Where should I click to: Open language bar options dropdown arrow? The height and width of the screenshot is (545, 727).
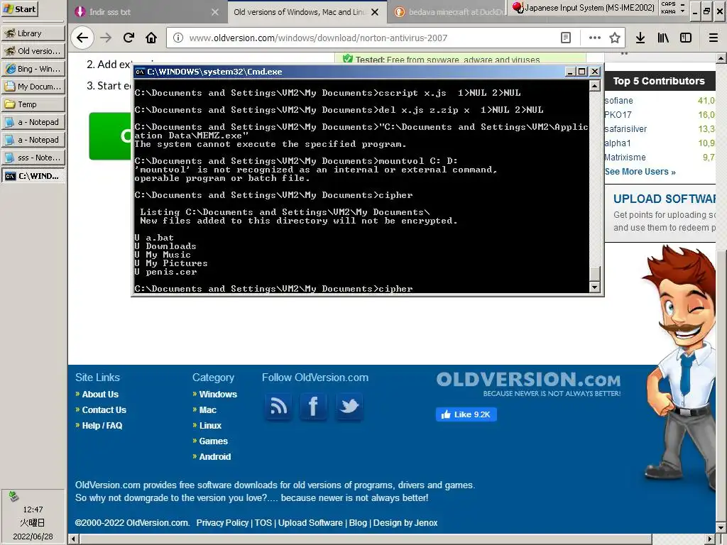click(682, 10)
